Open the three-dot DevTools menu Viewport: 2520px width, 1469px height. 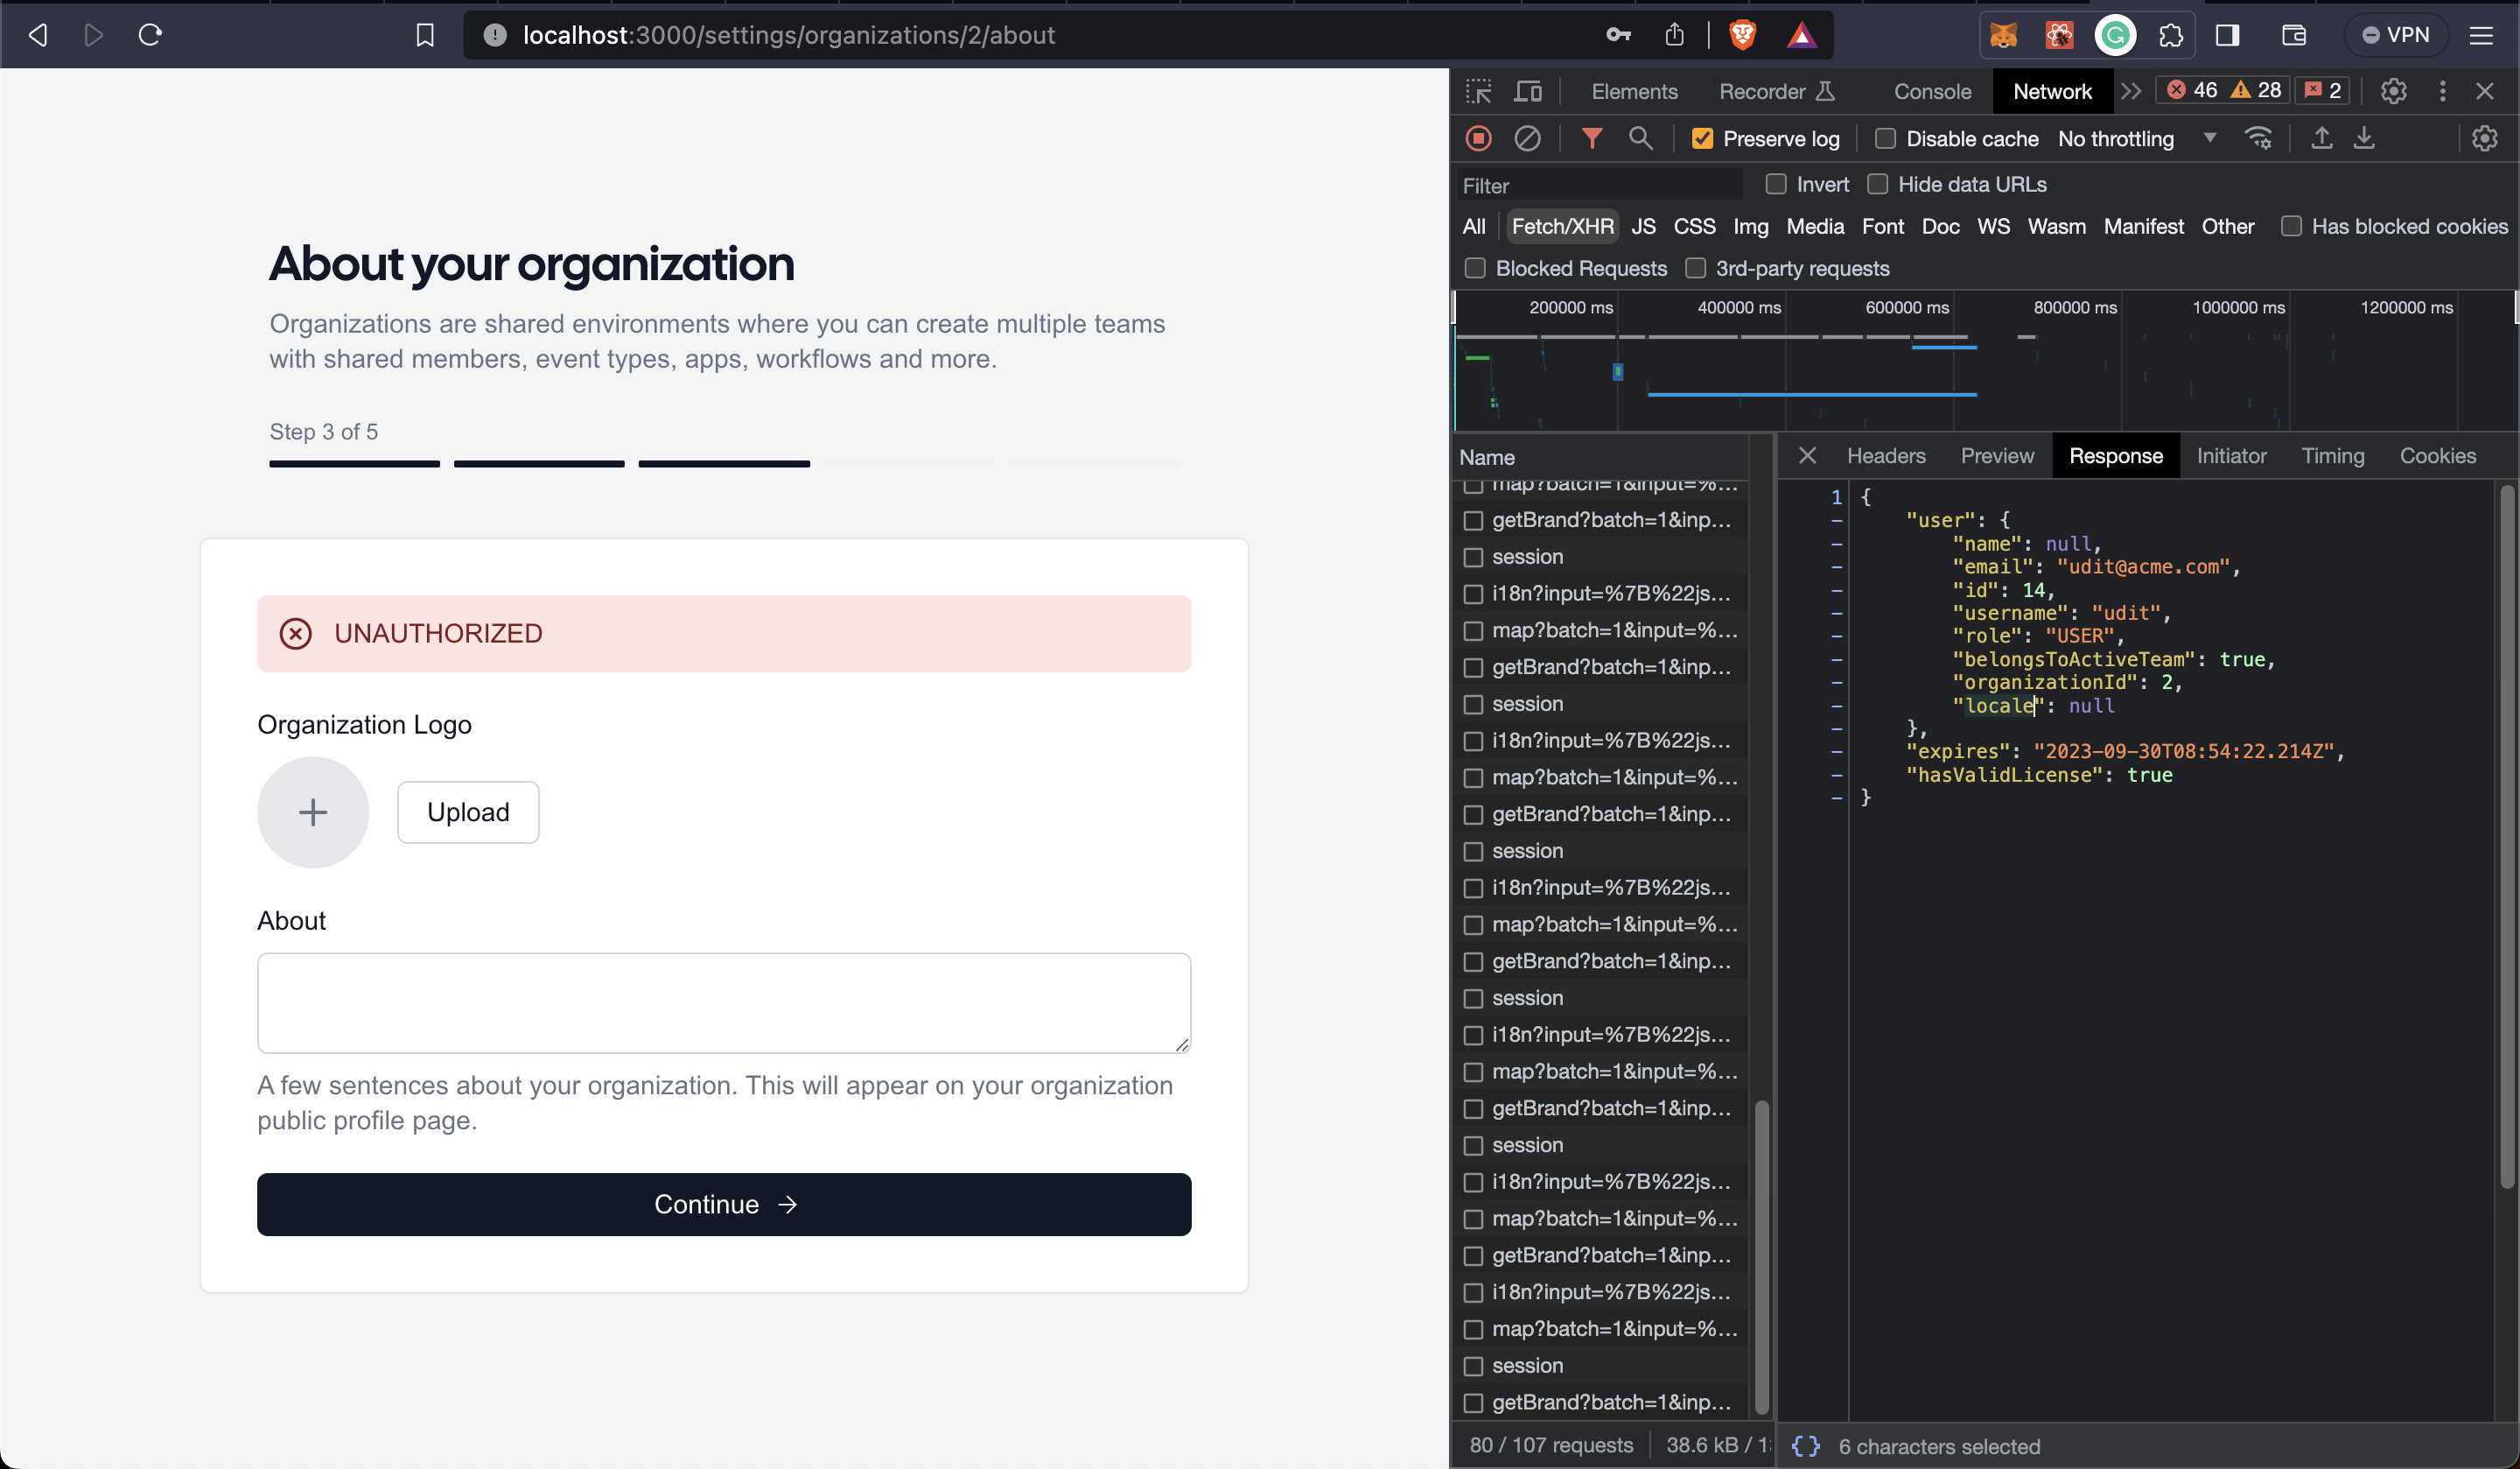click(x=2442, y=91)
